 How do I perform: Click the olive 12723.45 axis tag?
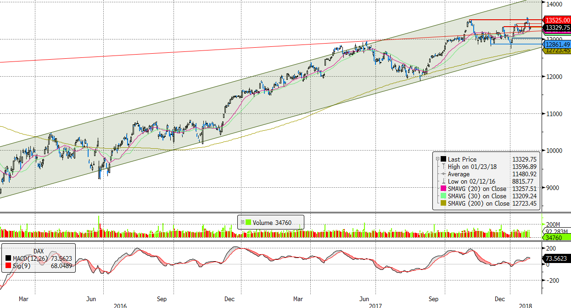pos(557,50)
